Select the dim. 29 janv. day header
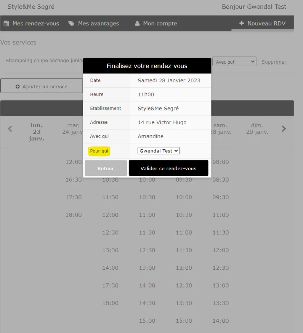Image resolution: width=303 pixels, height=333 pixels. pos(257,129)
